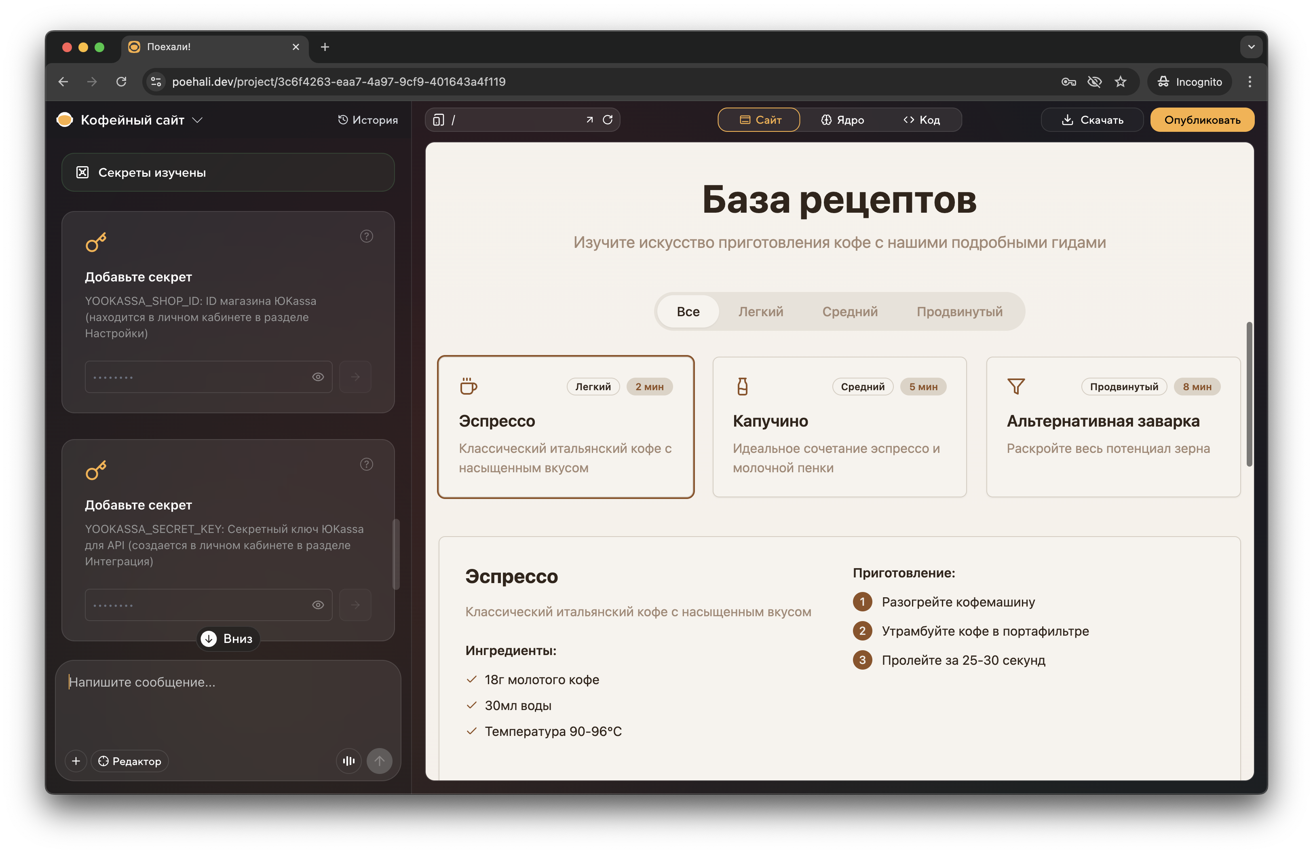
Task: Dismiss the 'Секреты изучены' banner icon
Action: pyautogui.click(x=83, y=173)
